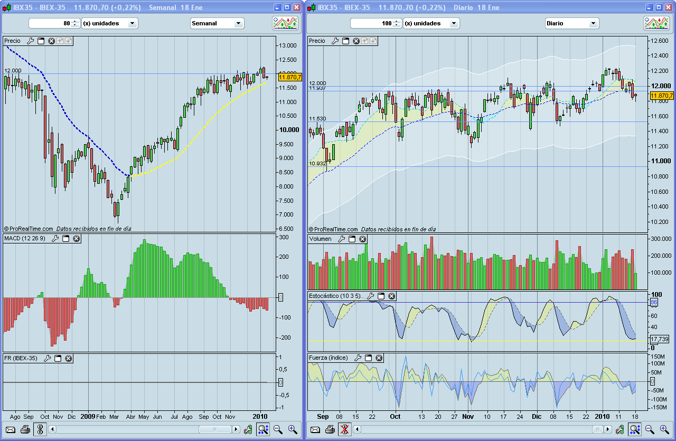Maximize the Fuerza (índice) panel
This screenshot has height=441, width=676.
pos(369,358)
